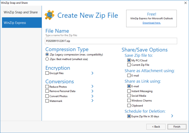Select .Zip Legacy compression radio button
189x133 pixels.
47,55
